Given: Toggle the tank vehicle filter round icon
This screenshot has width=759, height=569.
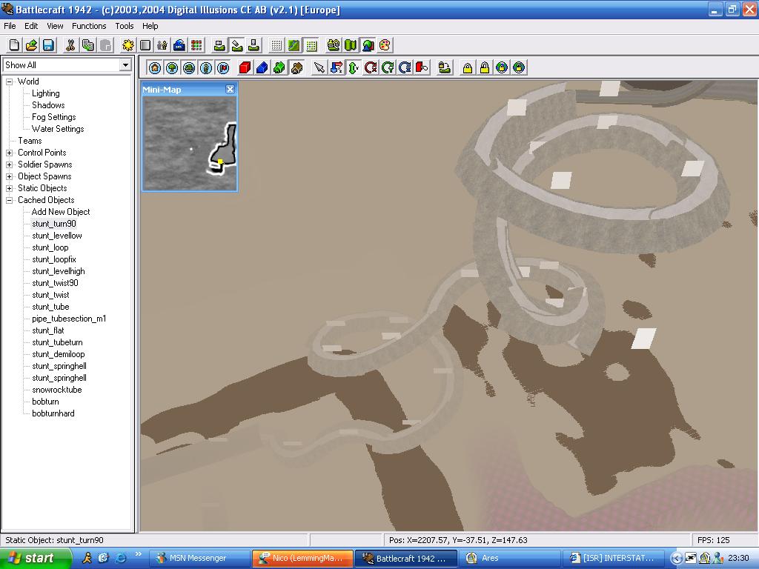Looking at the screenshot, I should tap(189, 67).
